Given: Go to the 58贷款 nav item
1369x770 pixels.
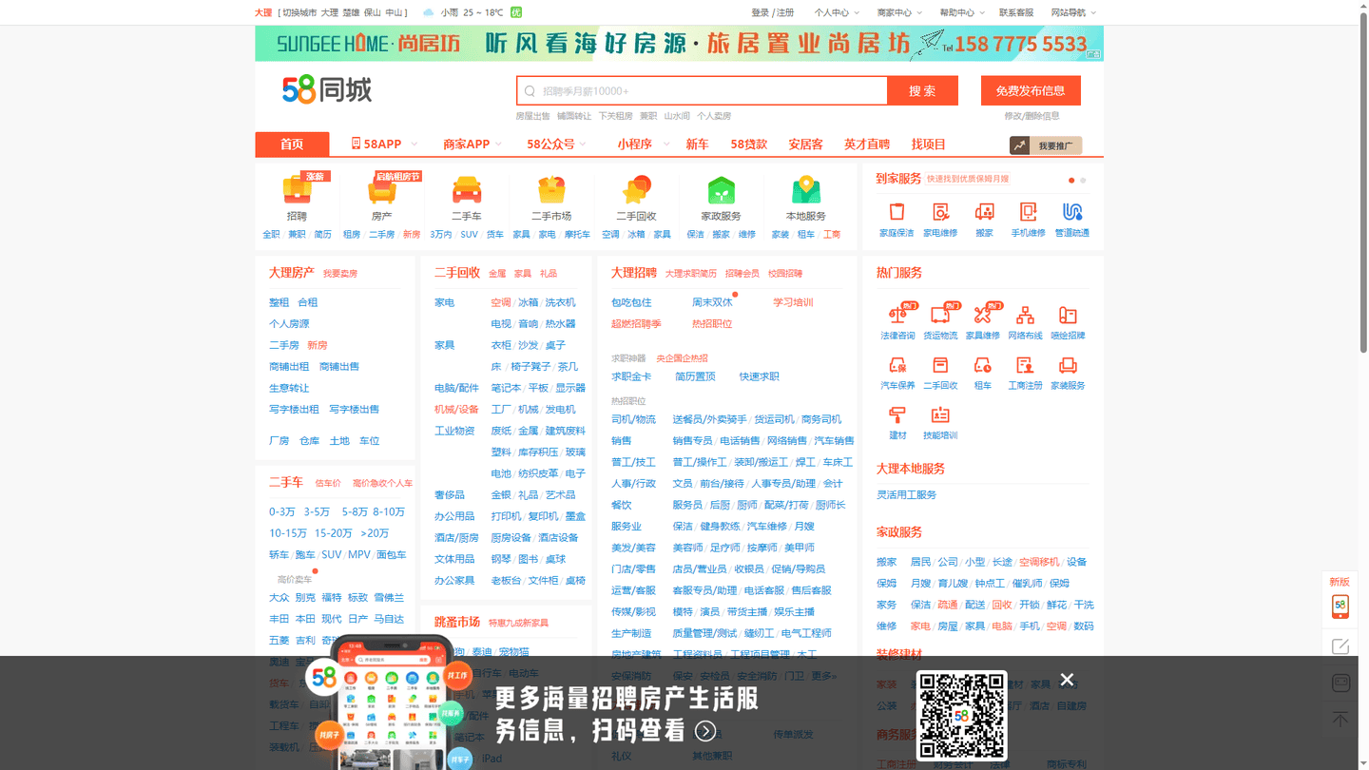Looking at the screenshot, I should tap(748, 144).
